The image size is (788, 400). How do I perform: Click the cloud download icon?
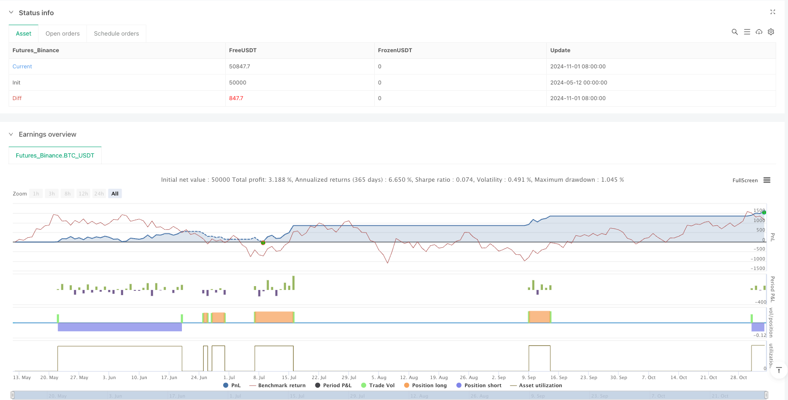[x=759, y=32]
